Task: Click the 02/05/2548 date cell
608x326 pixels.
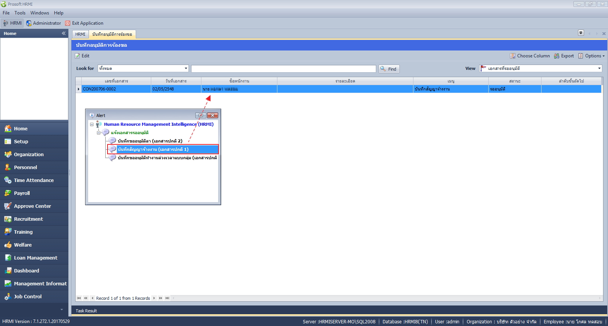Action: pyautogui.click(x=176, y=89)
